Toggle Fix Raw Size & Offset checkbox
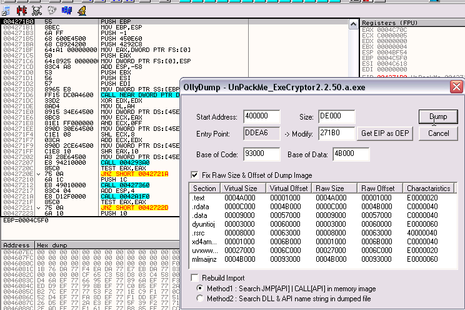465x310 pixels. [x=196, y=175]
